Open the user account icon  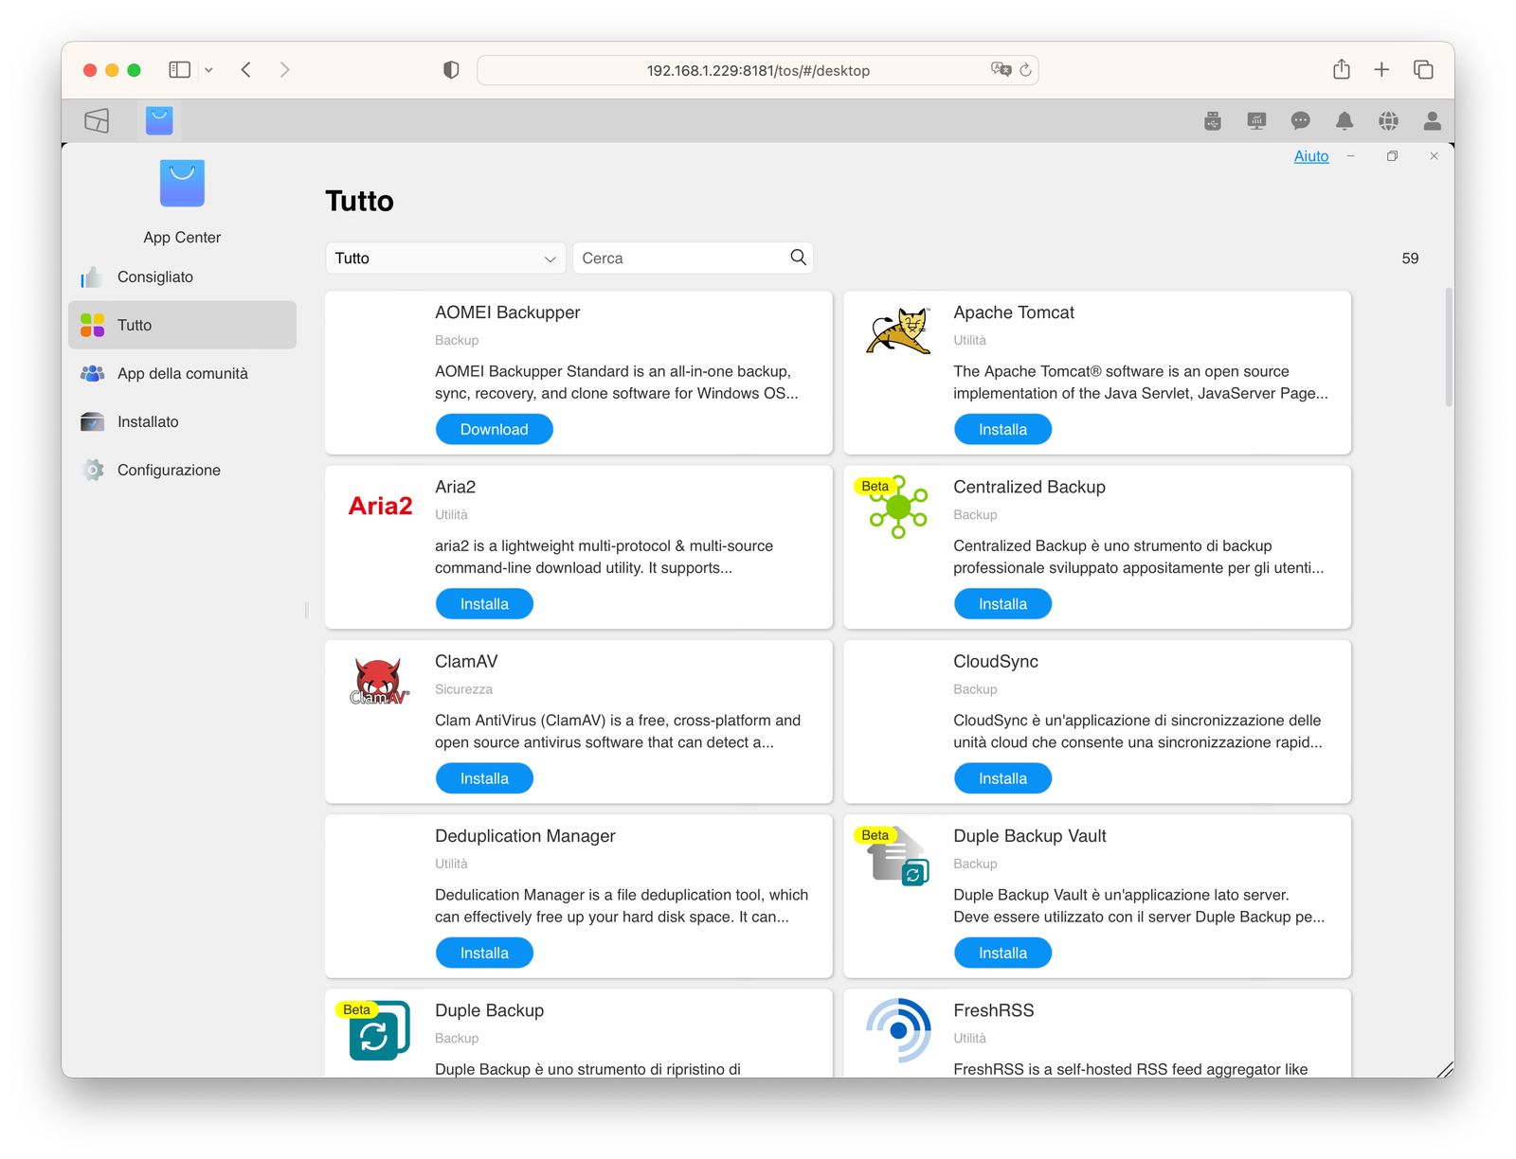(x=1433, y=121)
